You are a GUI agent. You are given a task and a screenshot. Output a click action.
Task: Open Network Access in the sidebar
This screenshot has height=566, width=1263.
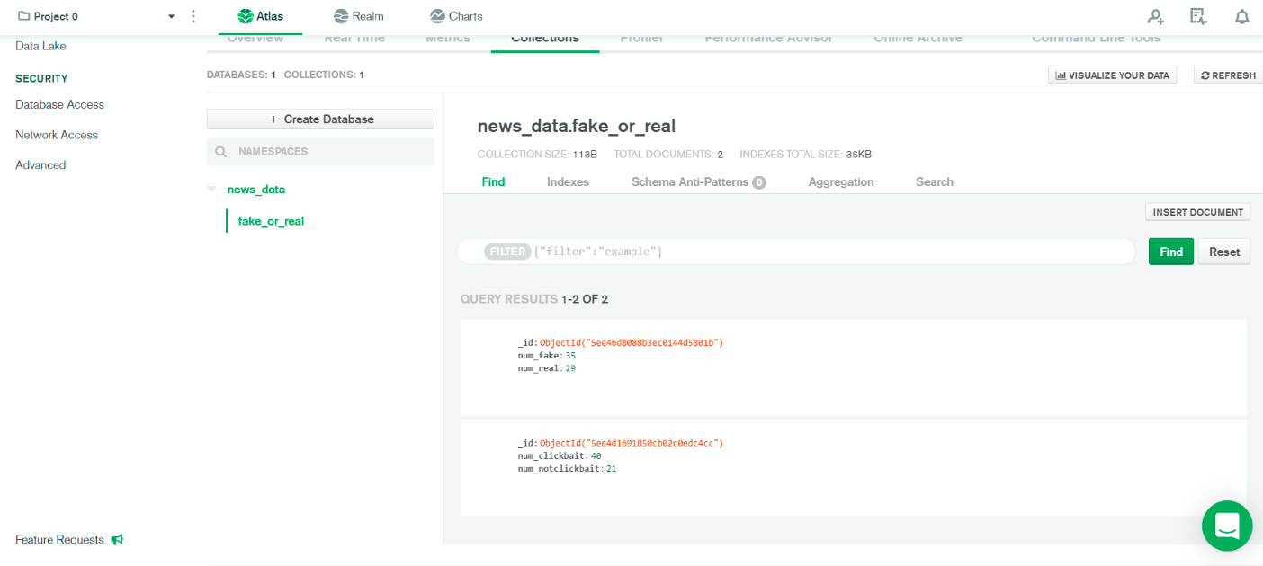57,135
